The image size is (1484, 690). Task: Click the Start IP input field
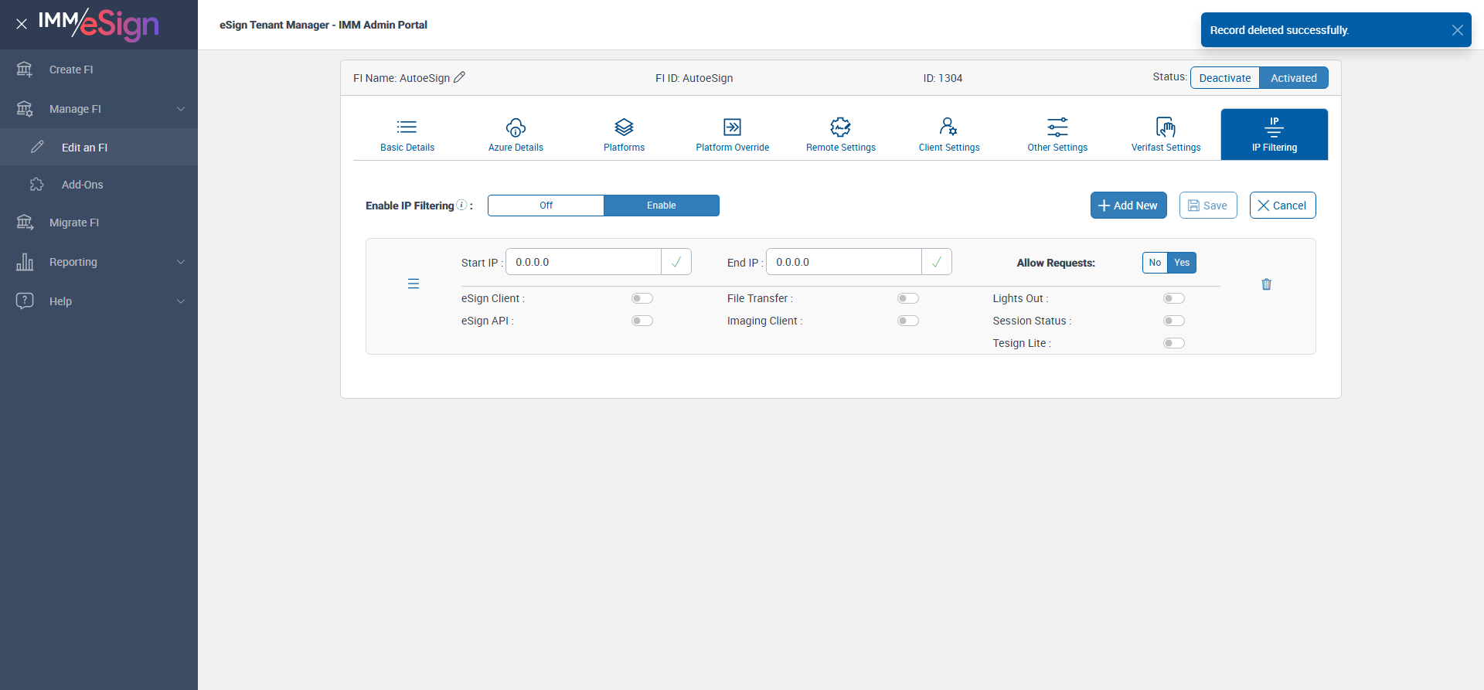tap(584, 262)
